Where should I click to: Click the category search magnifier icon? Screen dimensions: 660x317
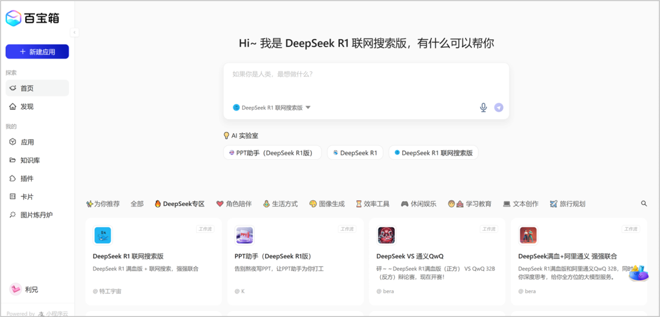click(x=644, y=203)
